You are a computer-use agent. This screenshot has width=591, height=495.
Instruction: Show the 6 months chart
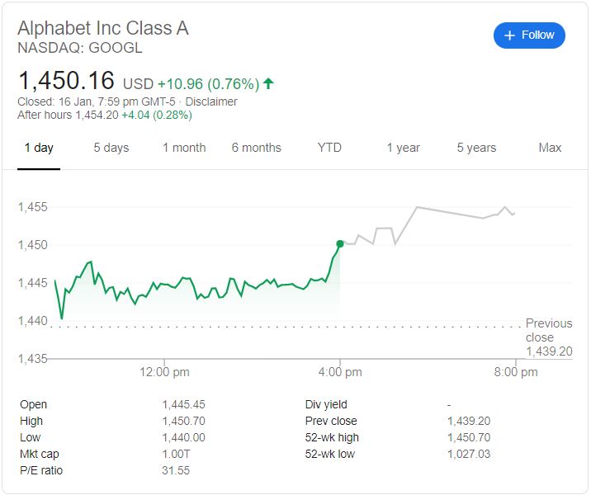pos(257,148)
